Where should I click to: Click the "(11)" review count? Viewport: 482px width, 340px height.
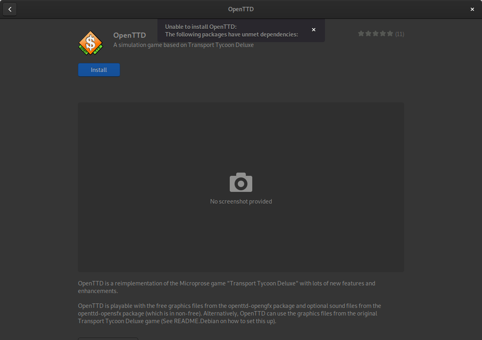pos(400,34)
